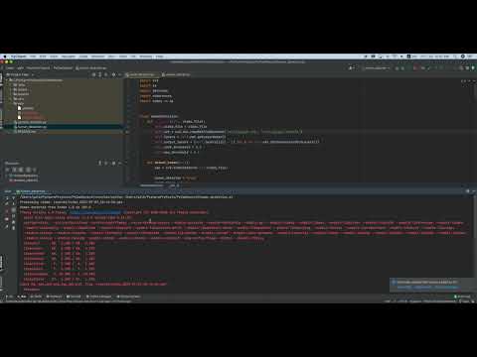Open Run panel settings gear
This screenshot has height=357, width=477.
coord(468,191)
